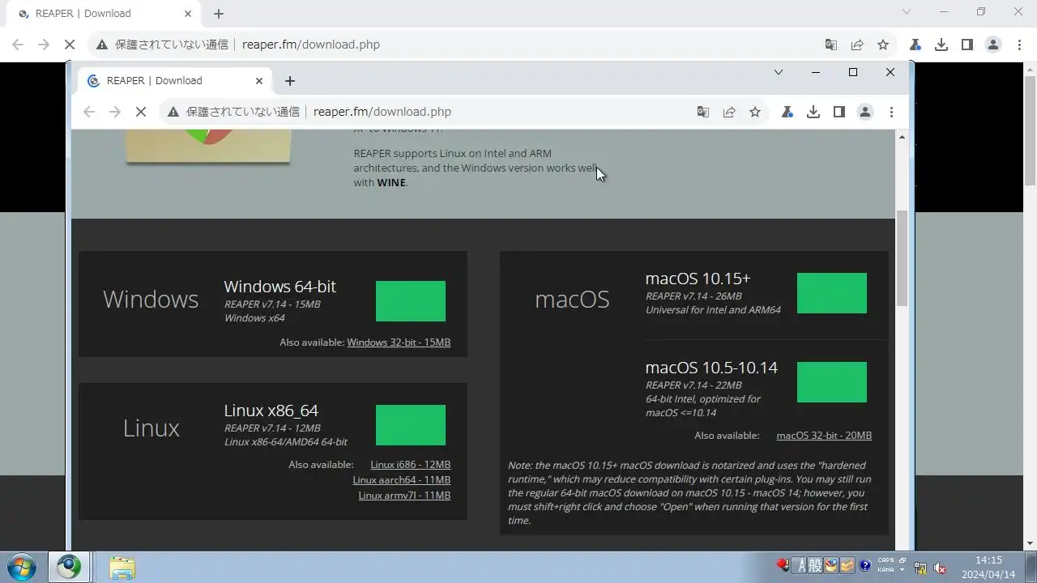Stop page loading in front window
This screenshot has width=1037, height=583.
[x=141, y=112]
